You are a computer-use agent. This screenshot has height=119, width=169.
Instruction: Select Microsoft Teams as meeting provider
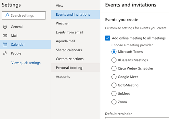coord(114,52)
